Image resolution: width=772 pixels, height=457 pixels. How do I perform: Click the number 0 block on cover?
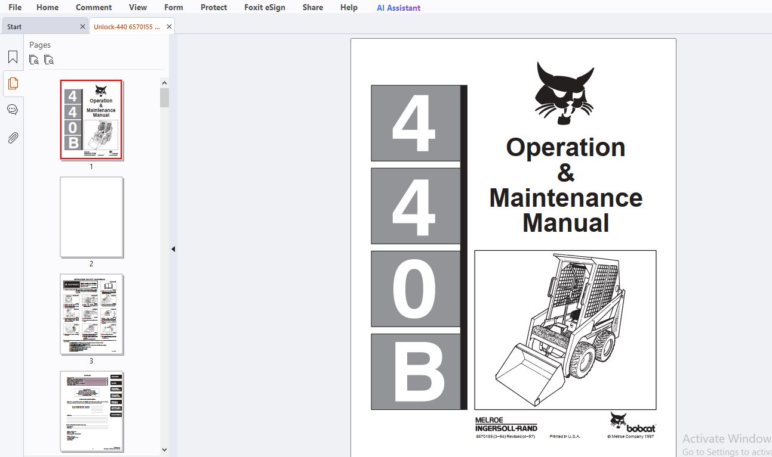pos(416,289)
